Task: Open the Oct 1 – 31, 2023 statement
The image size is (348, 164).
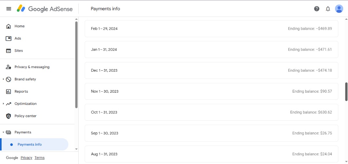Action: tap(211, 112)
